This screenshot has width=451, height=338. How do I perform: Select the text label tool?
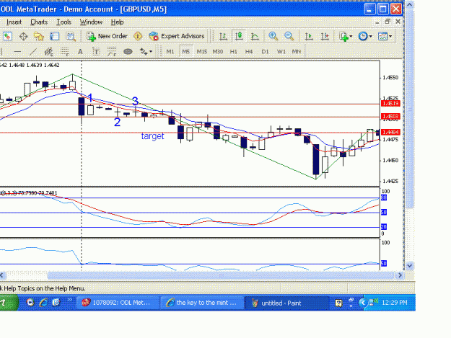(96, 52)
